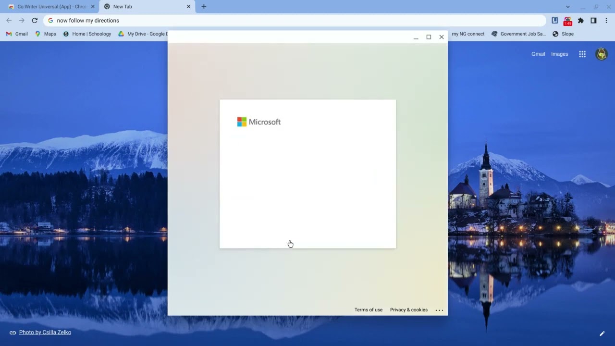Close the Chrome browser window
The image size is (615, 346).
[x=609, y=7]
